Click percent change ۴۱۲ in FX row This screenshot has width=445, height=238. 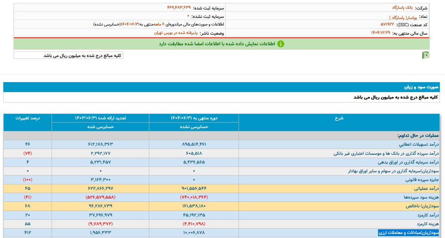tap(27, 232)
